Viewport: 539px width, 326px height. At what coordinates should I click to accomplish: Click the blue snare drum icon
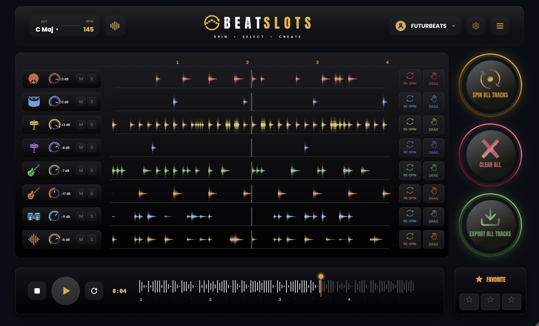[34, 102]
